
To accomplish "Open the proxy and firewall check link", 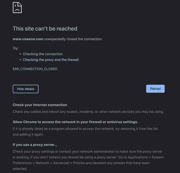I will pos(51,60).
